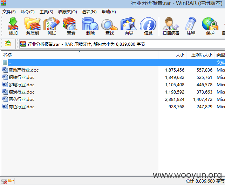Click status bar total 总计 8,839,680 字节
Screen dimensions: 225x185
tap(205, 181)
